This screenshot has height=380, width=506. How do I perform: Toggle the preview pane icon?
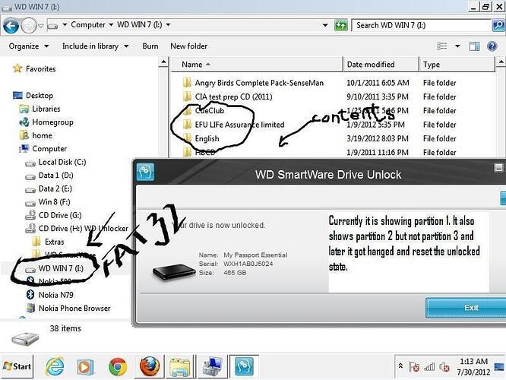[474, 46]
